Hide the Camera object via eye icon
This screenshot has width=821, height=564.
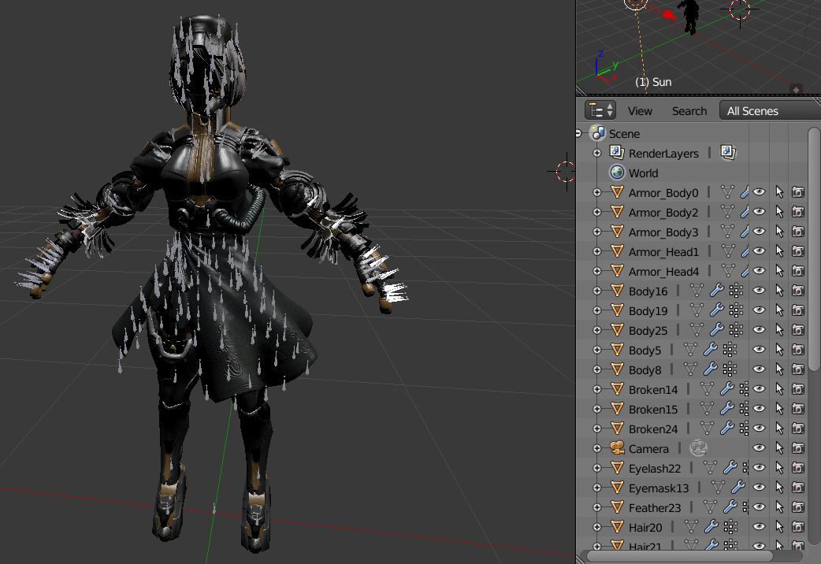tap(759, 448)
